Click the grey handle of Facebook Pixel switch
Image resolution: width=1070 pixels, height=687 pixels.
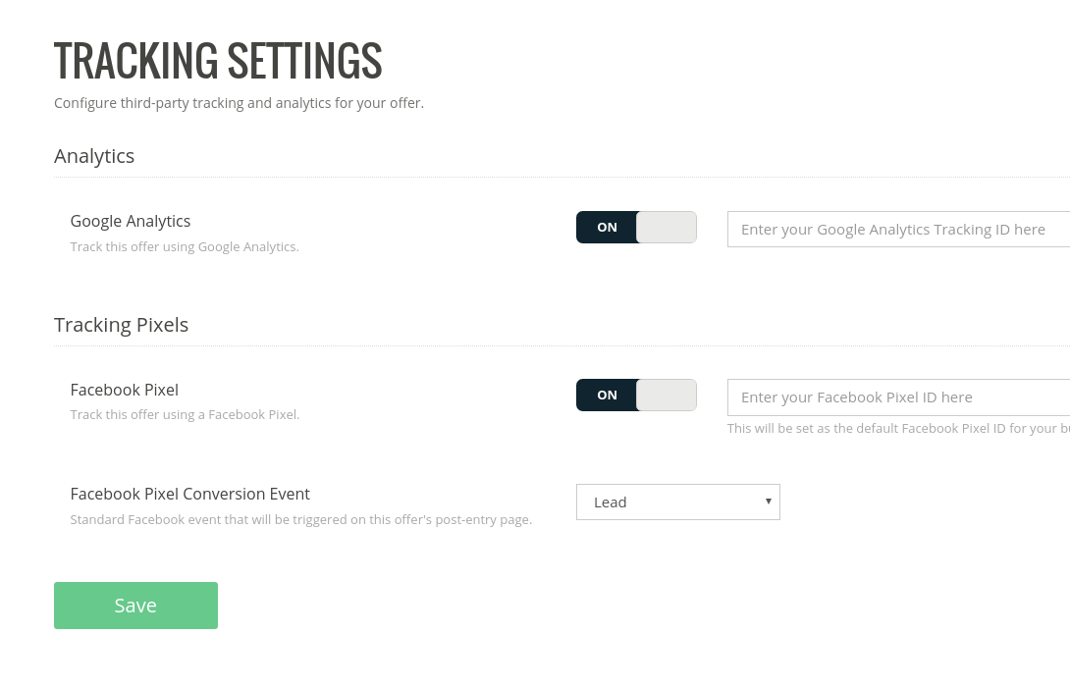[x=666, y=395]
